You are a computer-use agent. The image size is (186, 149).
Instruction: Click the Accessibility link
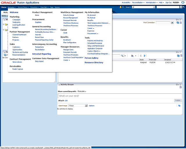tap(126, 3)
